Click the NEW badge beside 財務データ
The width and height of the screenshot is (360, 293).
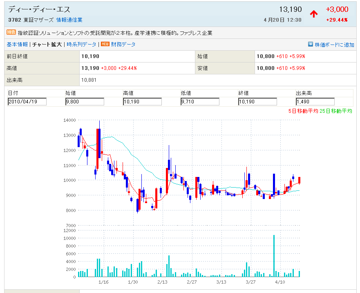tap(105, 44)
